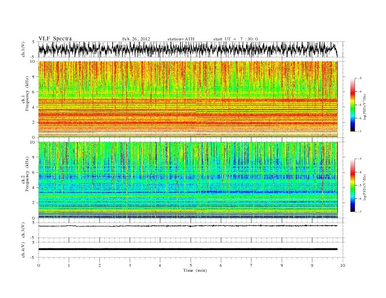
Task: Click the "start UT = 7:30:0" header text
Action: [235, 39]
